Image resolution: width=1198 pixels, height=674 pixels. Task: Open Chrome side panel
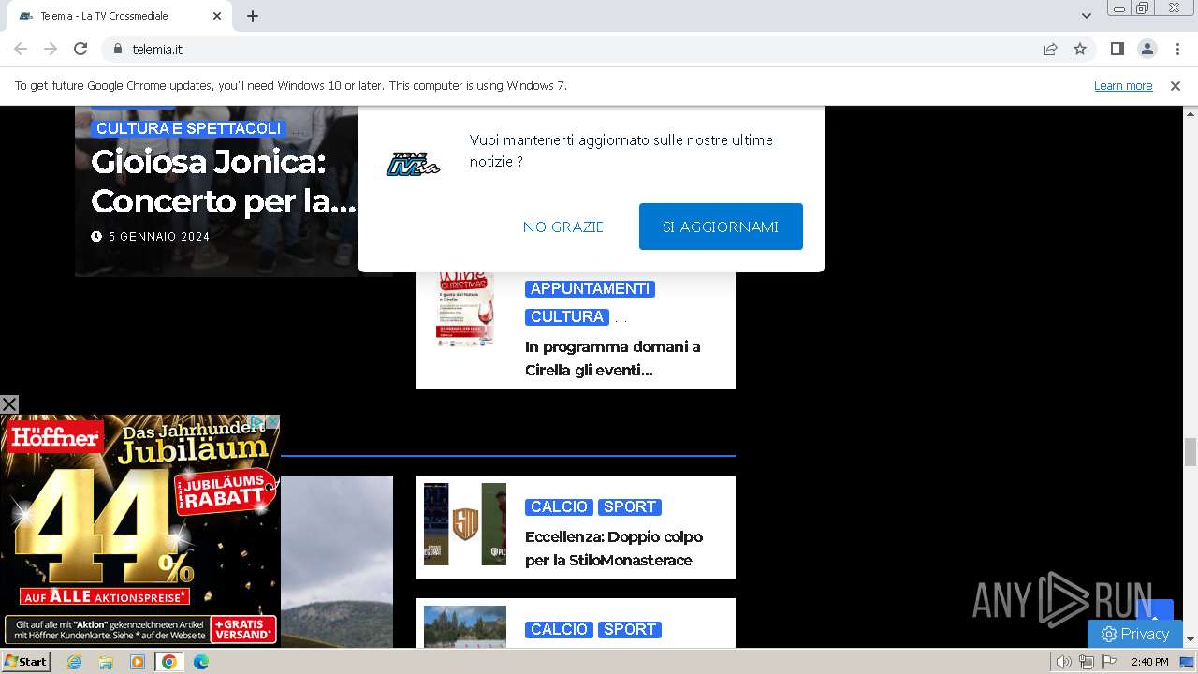point(1117,49)
